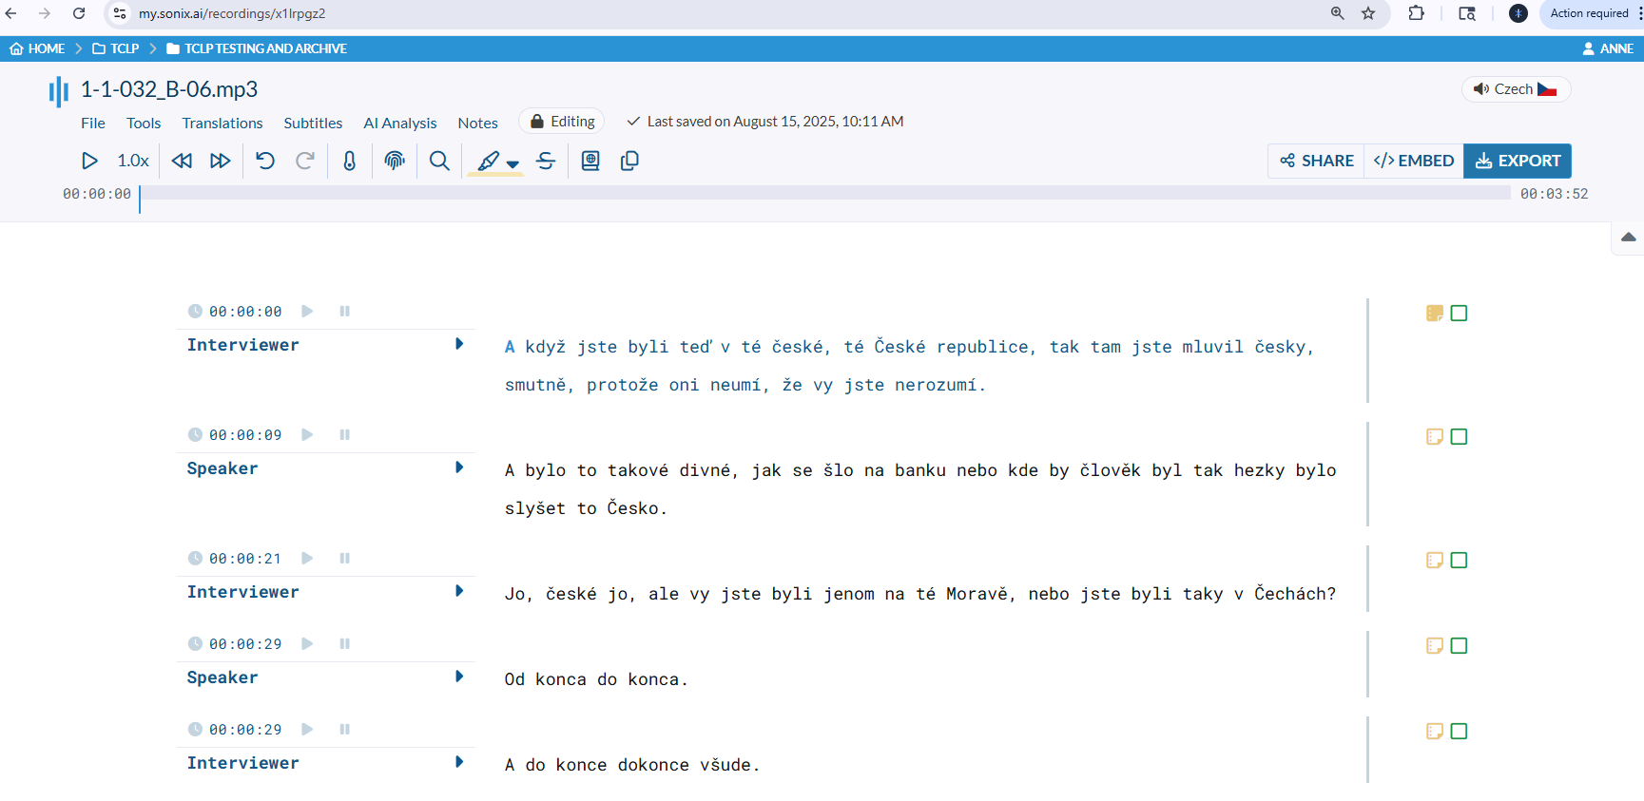Click the EMBED button
The height and width of the screenshot is (801, 1644).
(1414, 161)
